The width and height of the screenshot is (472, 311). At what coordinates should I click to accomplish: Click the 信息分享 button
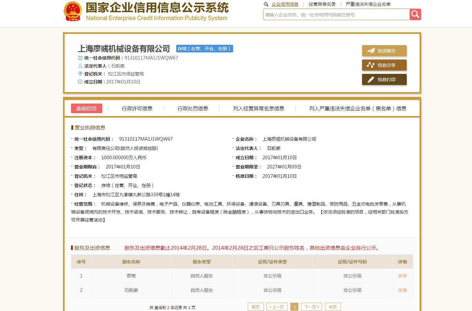[384, 65]
